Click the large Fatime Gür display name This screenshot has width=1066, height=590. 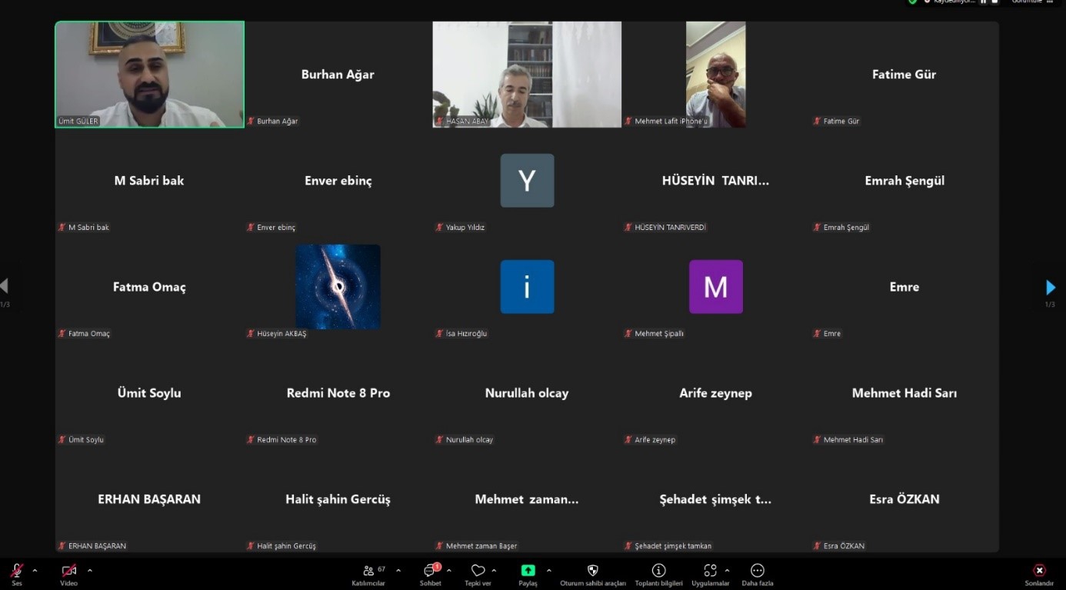click(904, 75)
